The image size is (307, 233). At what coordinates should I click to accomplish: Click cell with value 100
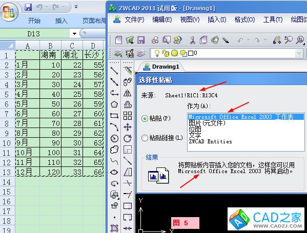50,153
